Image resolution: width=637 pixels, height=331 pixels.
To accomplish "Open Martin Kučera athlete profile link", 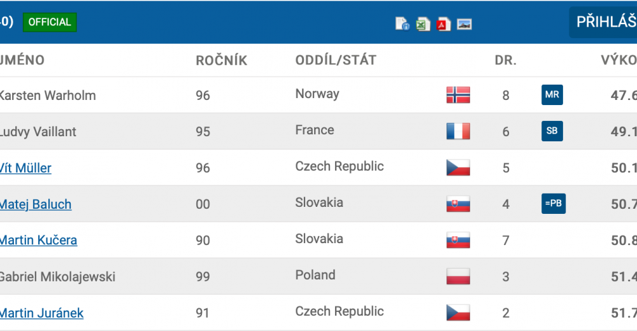I will point(38,240).
